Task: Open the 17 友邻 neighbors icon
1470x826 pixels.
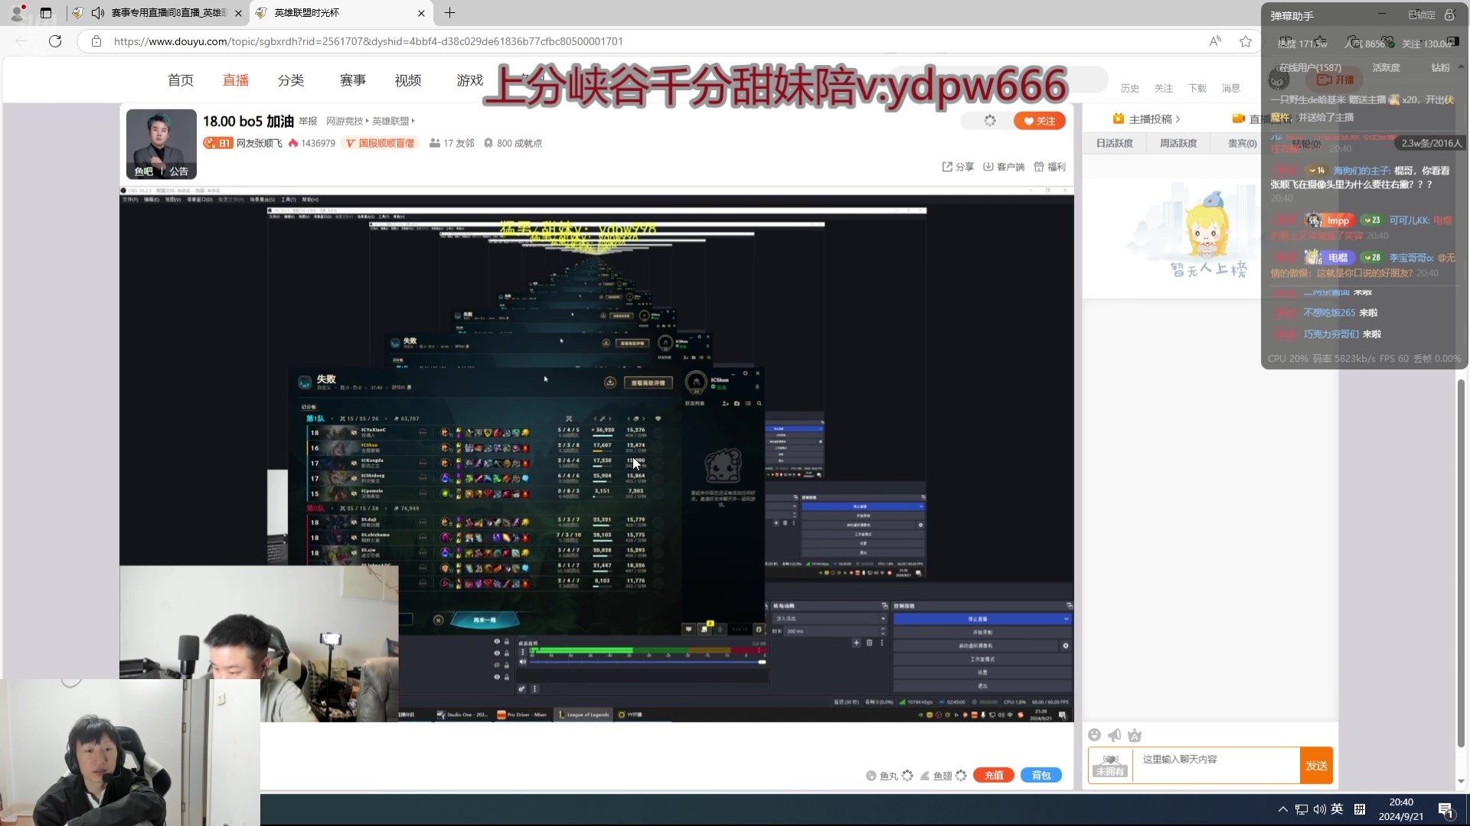Action: pos(435,143)
